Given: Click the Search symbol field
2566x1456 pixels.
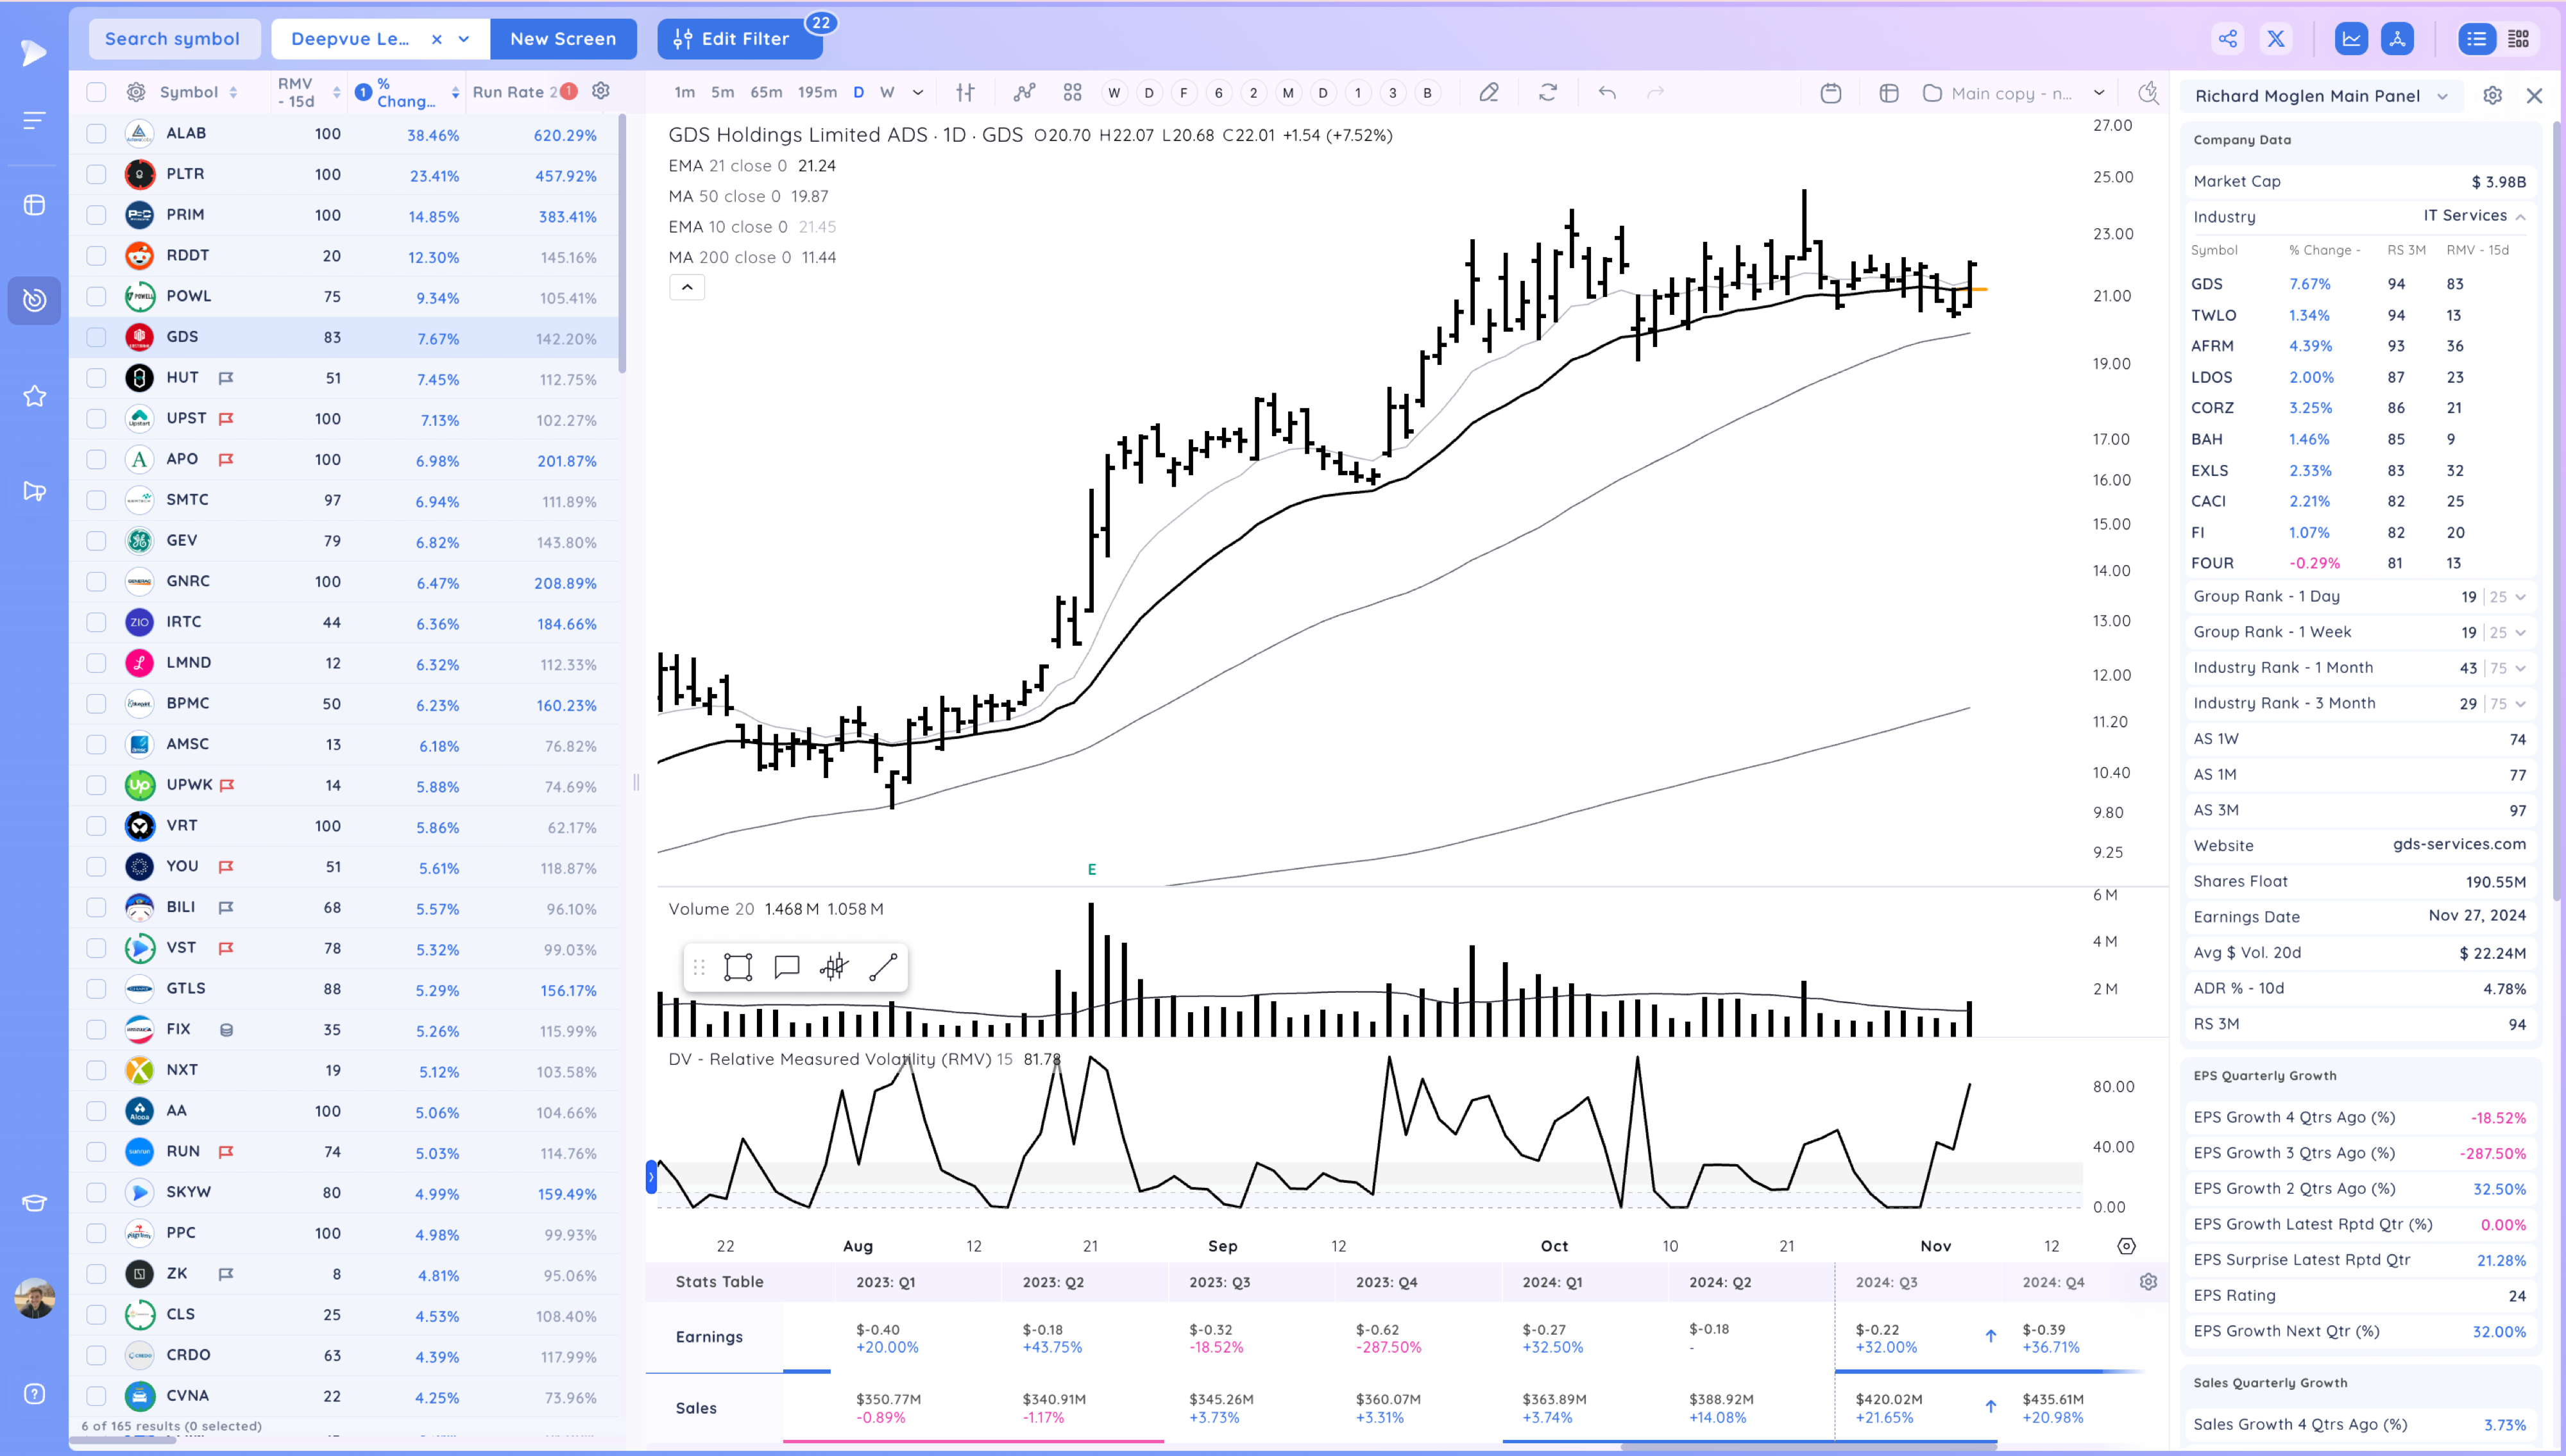Looking at the screenshot, I should point(173,39).
